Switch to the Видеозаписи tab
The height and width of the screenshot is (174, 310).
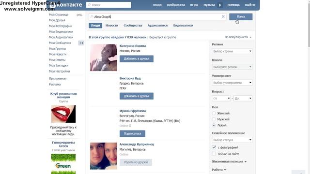coord(183,26)
